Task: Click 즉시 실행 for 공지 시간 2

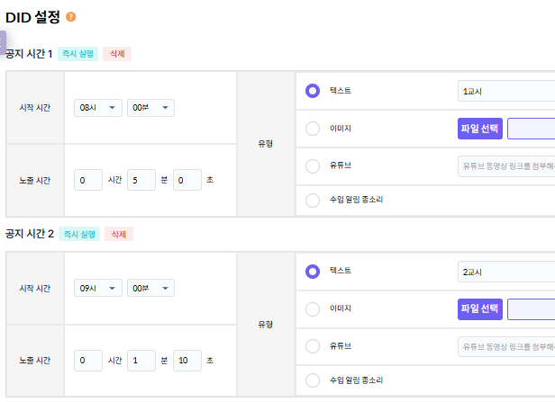Action: pos(77,234)
